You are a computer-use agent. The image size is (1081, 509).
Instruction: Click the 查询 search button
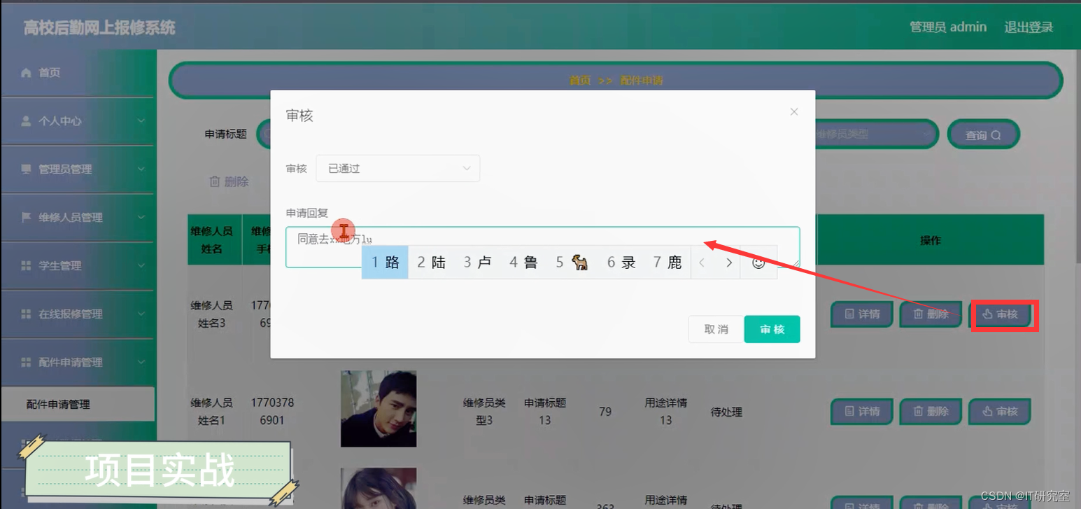(983, 134)
